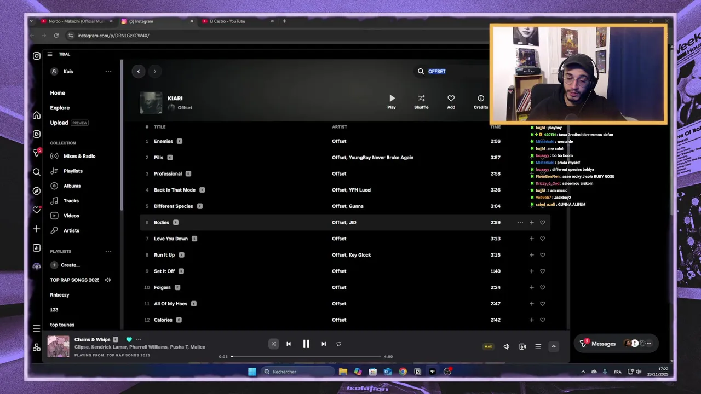
Task: Favorite the Bodies track heart
Action: [x=543, y=222]
